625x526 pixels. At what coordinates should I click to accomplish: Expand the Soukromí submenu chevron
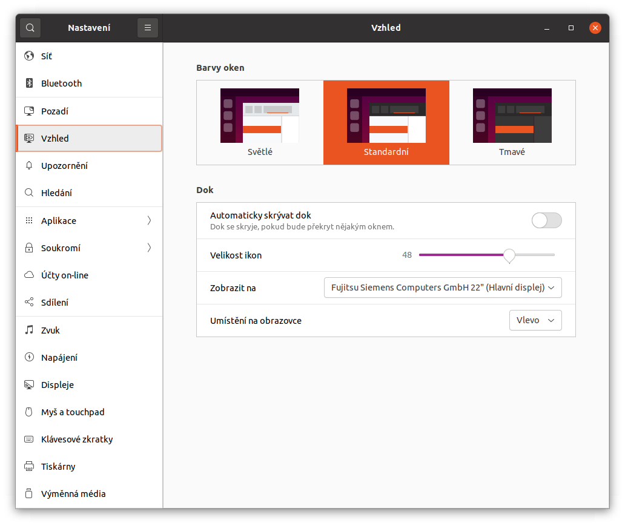149,248
